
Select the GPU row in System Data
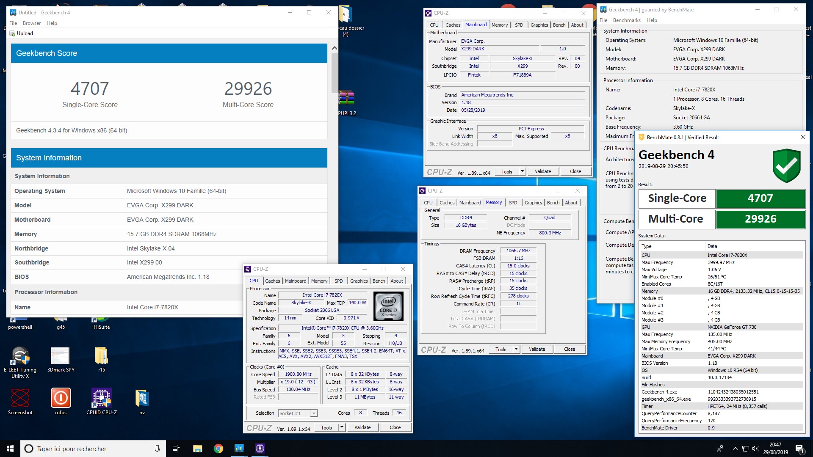coord(721,327)
